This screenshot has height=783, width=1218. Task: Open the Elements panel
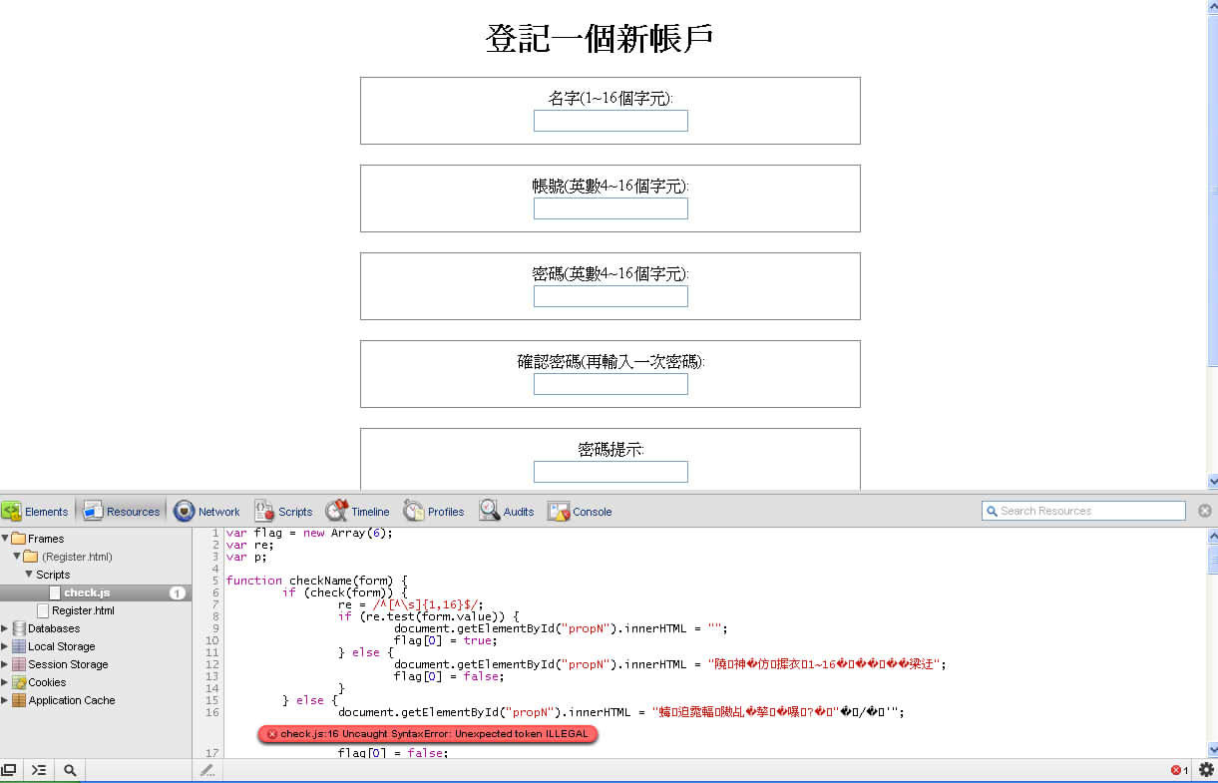[x=36, y=512]
